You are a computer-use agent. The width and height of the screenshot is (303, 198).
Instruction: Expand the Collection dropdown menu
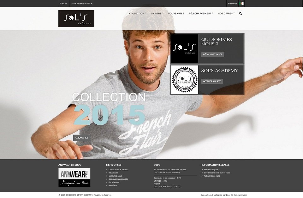(138, 14)
